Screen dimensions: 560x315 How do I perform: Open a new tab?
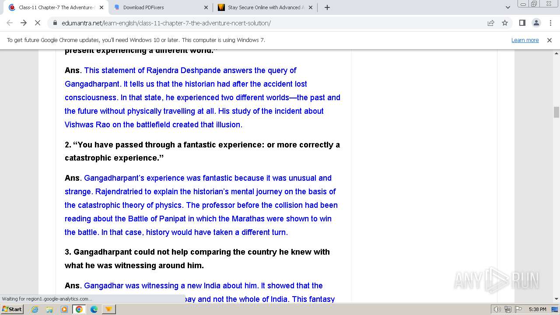pos(327,7)
